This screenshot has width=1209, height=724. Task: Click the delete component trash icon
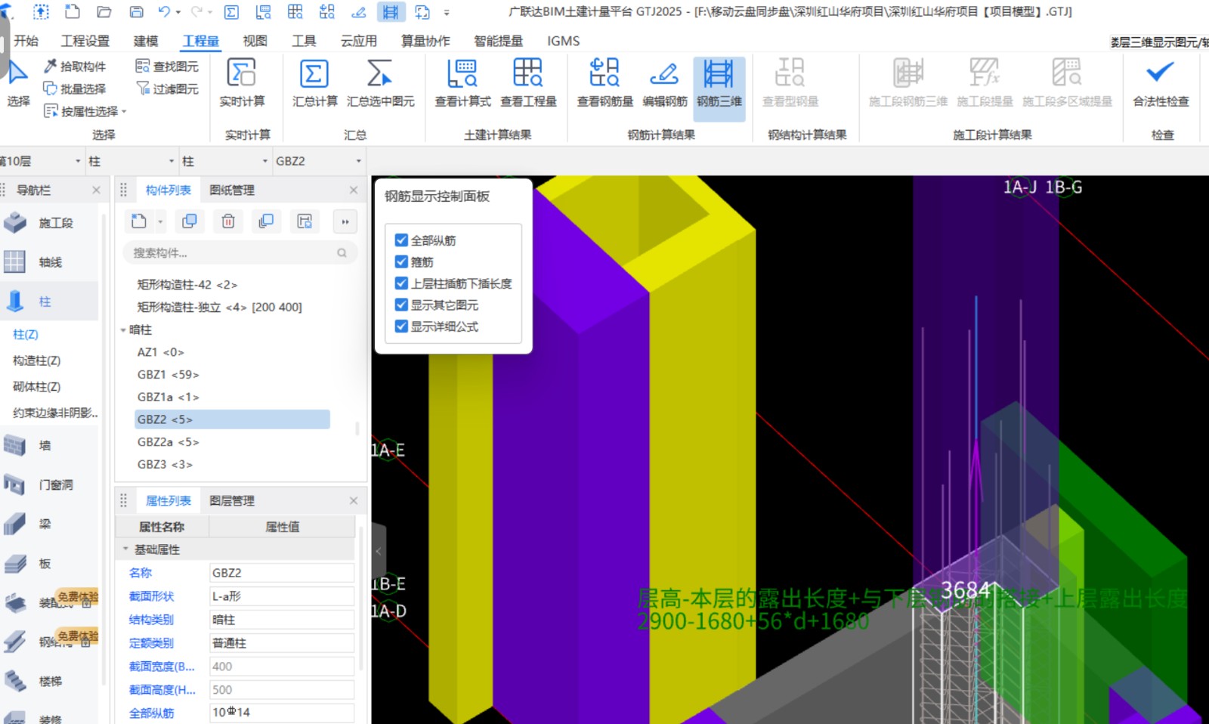click(x=228, y=221)
